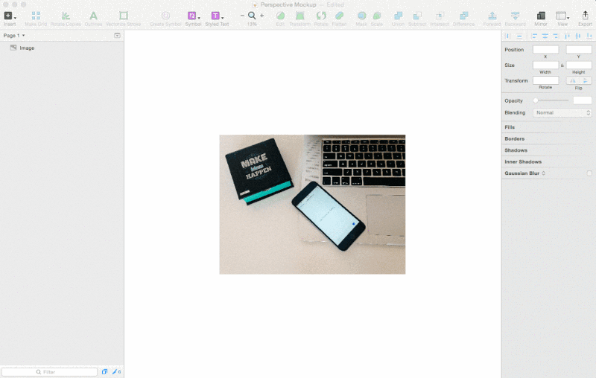
Task: Click the Subtract boolean icon
Action: (x=417, y=16)
